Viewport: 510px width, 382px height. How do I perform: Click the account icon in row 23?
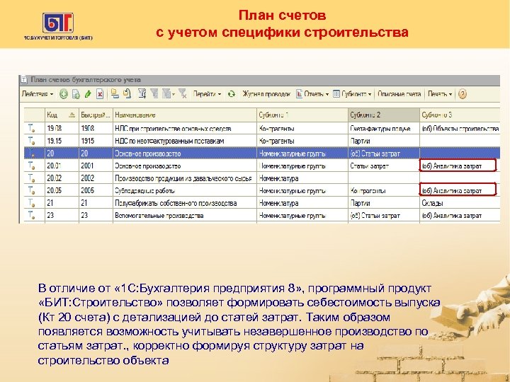(x=32, y=215)
